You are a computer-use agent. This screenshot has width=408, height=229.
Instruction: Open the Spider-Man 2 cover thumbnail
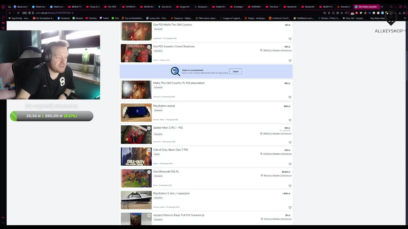(x=136, y=135)
